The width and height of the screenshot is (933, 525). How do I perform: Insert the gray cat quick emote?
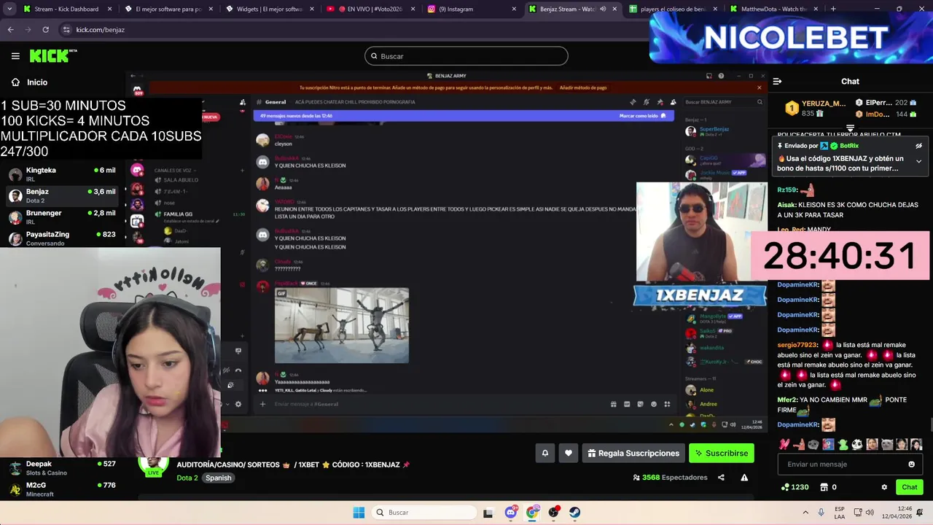tap(887, 444)
